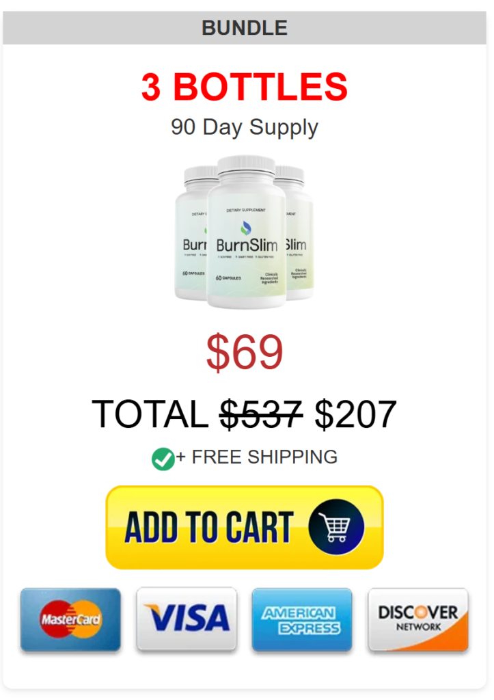Click the $207 total price
The height and width of the screenshot is (700, 494).
point(356,414)
